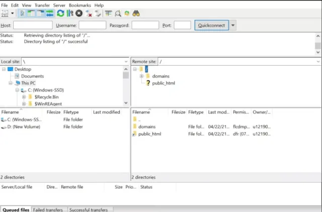Screen dimensions: 322x212
Task: Cancel the current operation
Action: click(79, 13)
